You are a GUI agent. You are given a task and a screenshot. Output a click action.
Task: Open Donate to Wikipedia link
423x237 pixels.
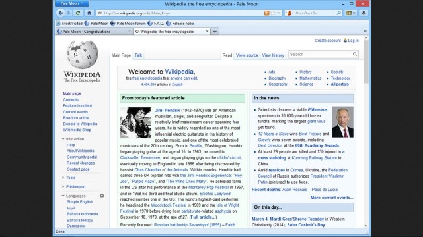coord(80,124)
